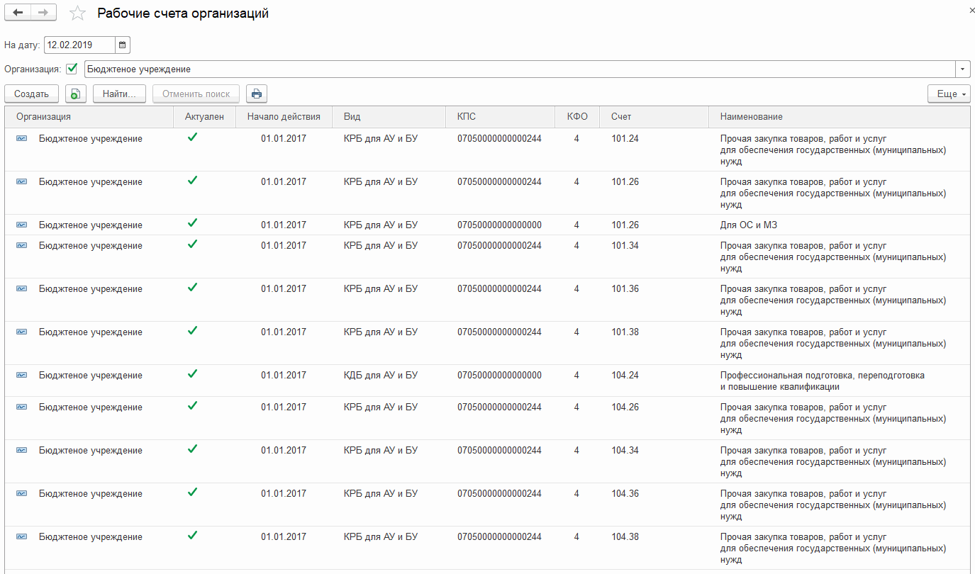The image size is (975, 574).
Task: Select КПС 07050000000000000 in row 104.24
Action: click(x=500, y=376)
